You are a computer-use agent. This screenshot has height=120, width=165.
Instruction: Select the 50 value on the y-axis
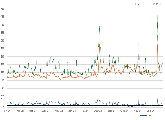pyautogui.click(x=2, y=9)
